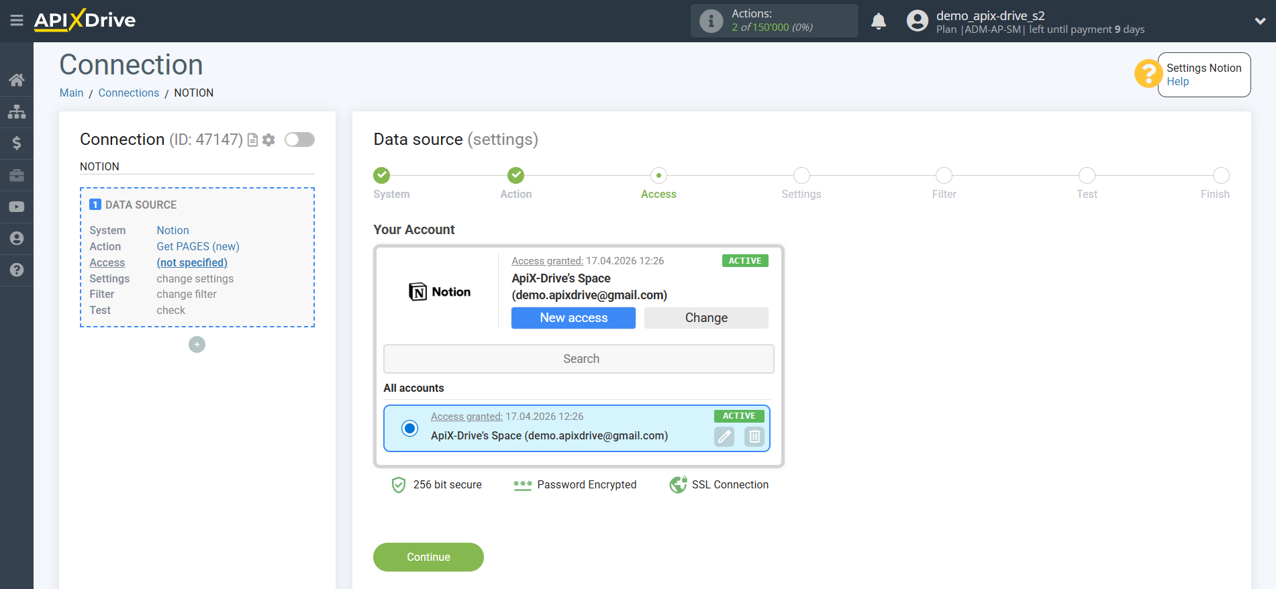The image size is (1276, 589).
Task: Click the ACTIVE badge in Your Account
Action: pos(745,261)
